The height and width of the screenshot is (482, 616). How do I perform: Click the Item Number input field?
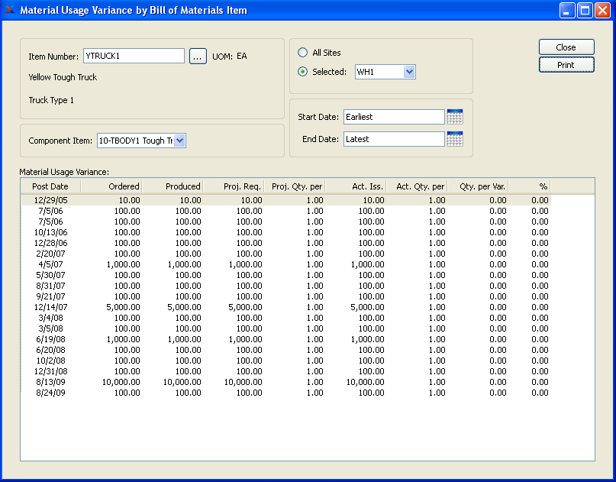pyautogui.click(x=134, y=56)
